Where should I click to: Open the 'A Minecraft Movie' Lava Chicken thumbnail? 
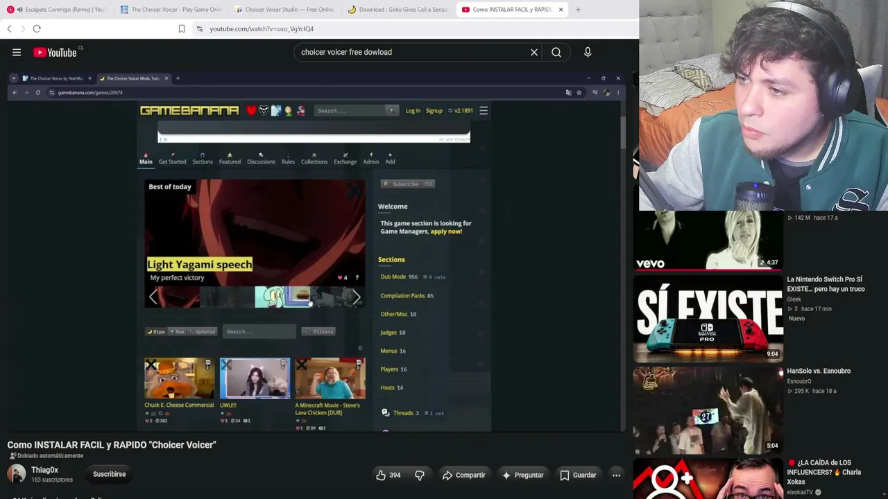(x=330, y=378)
